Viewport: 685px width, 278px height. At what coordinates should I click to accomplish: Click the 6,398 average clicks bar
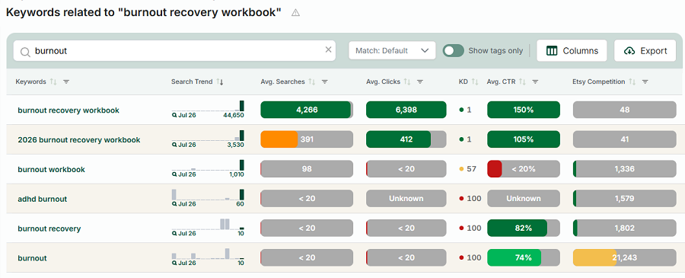pyautogui.click(x=406, y=110)
